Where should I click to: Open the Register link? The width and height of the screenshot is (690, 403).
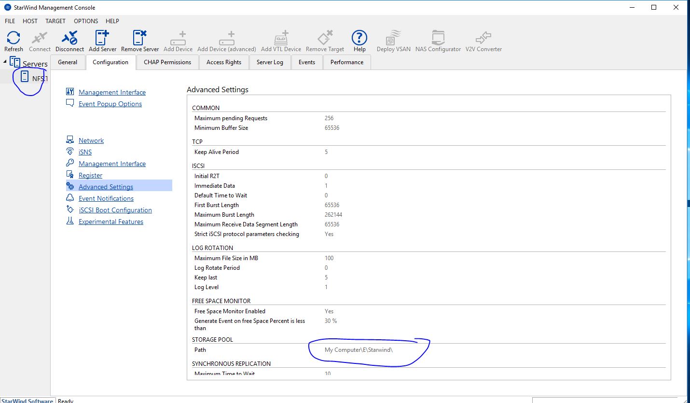[x=90, y=175]
